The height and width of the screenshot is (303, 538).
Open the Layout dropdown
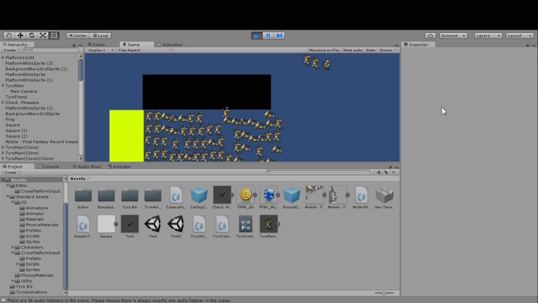(x=520, y=36)
